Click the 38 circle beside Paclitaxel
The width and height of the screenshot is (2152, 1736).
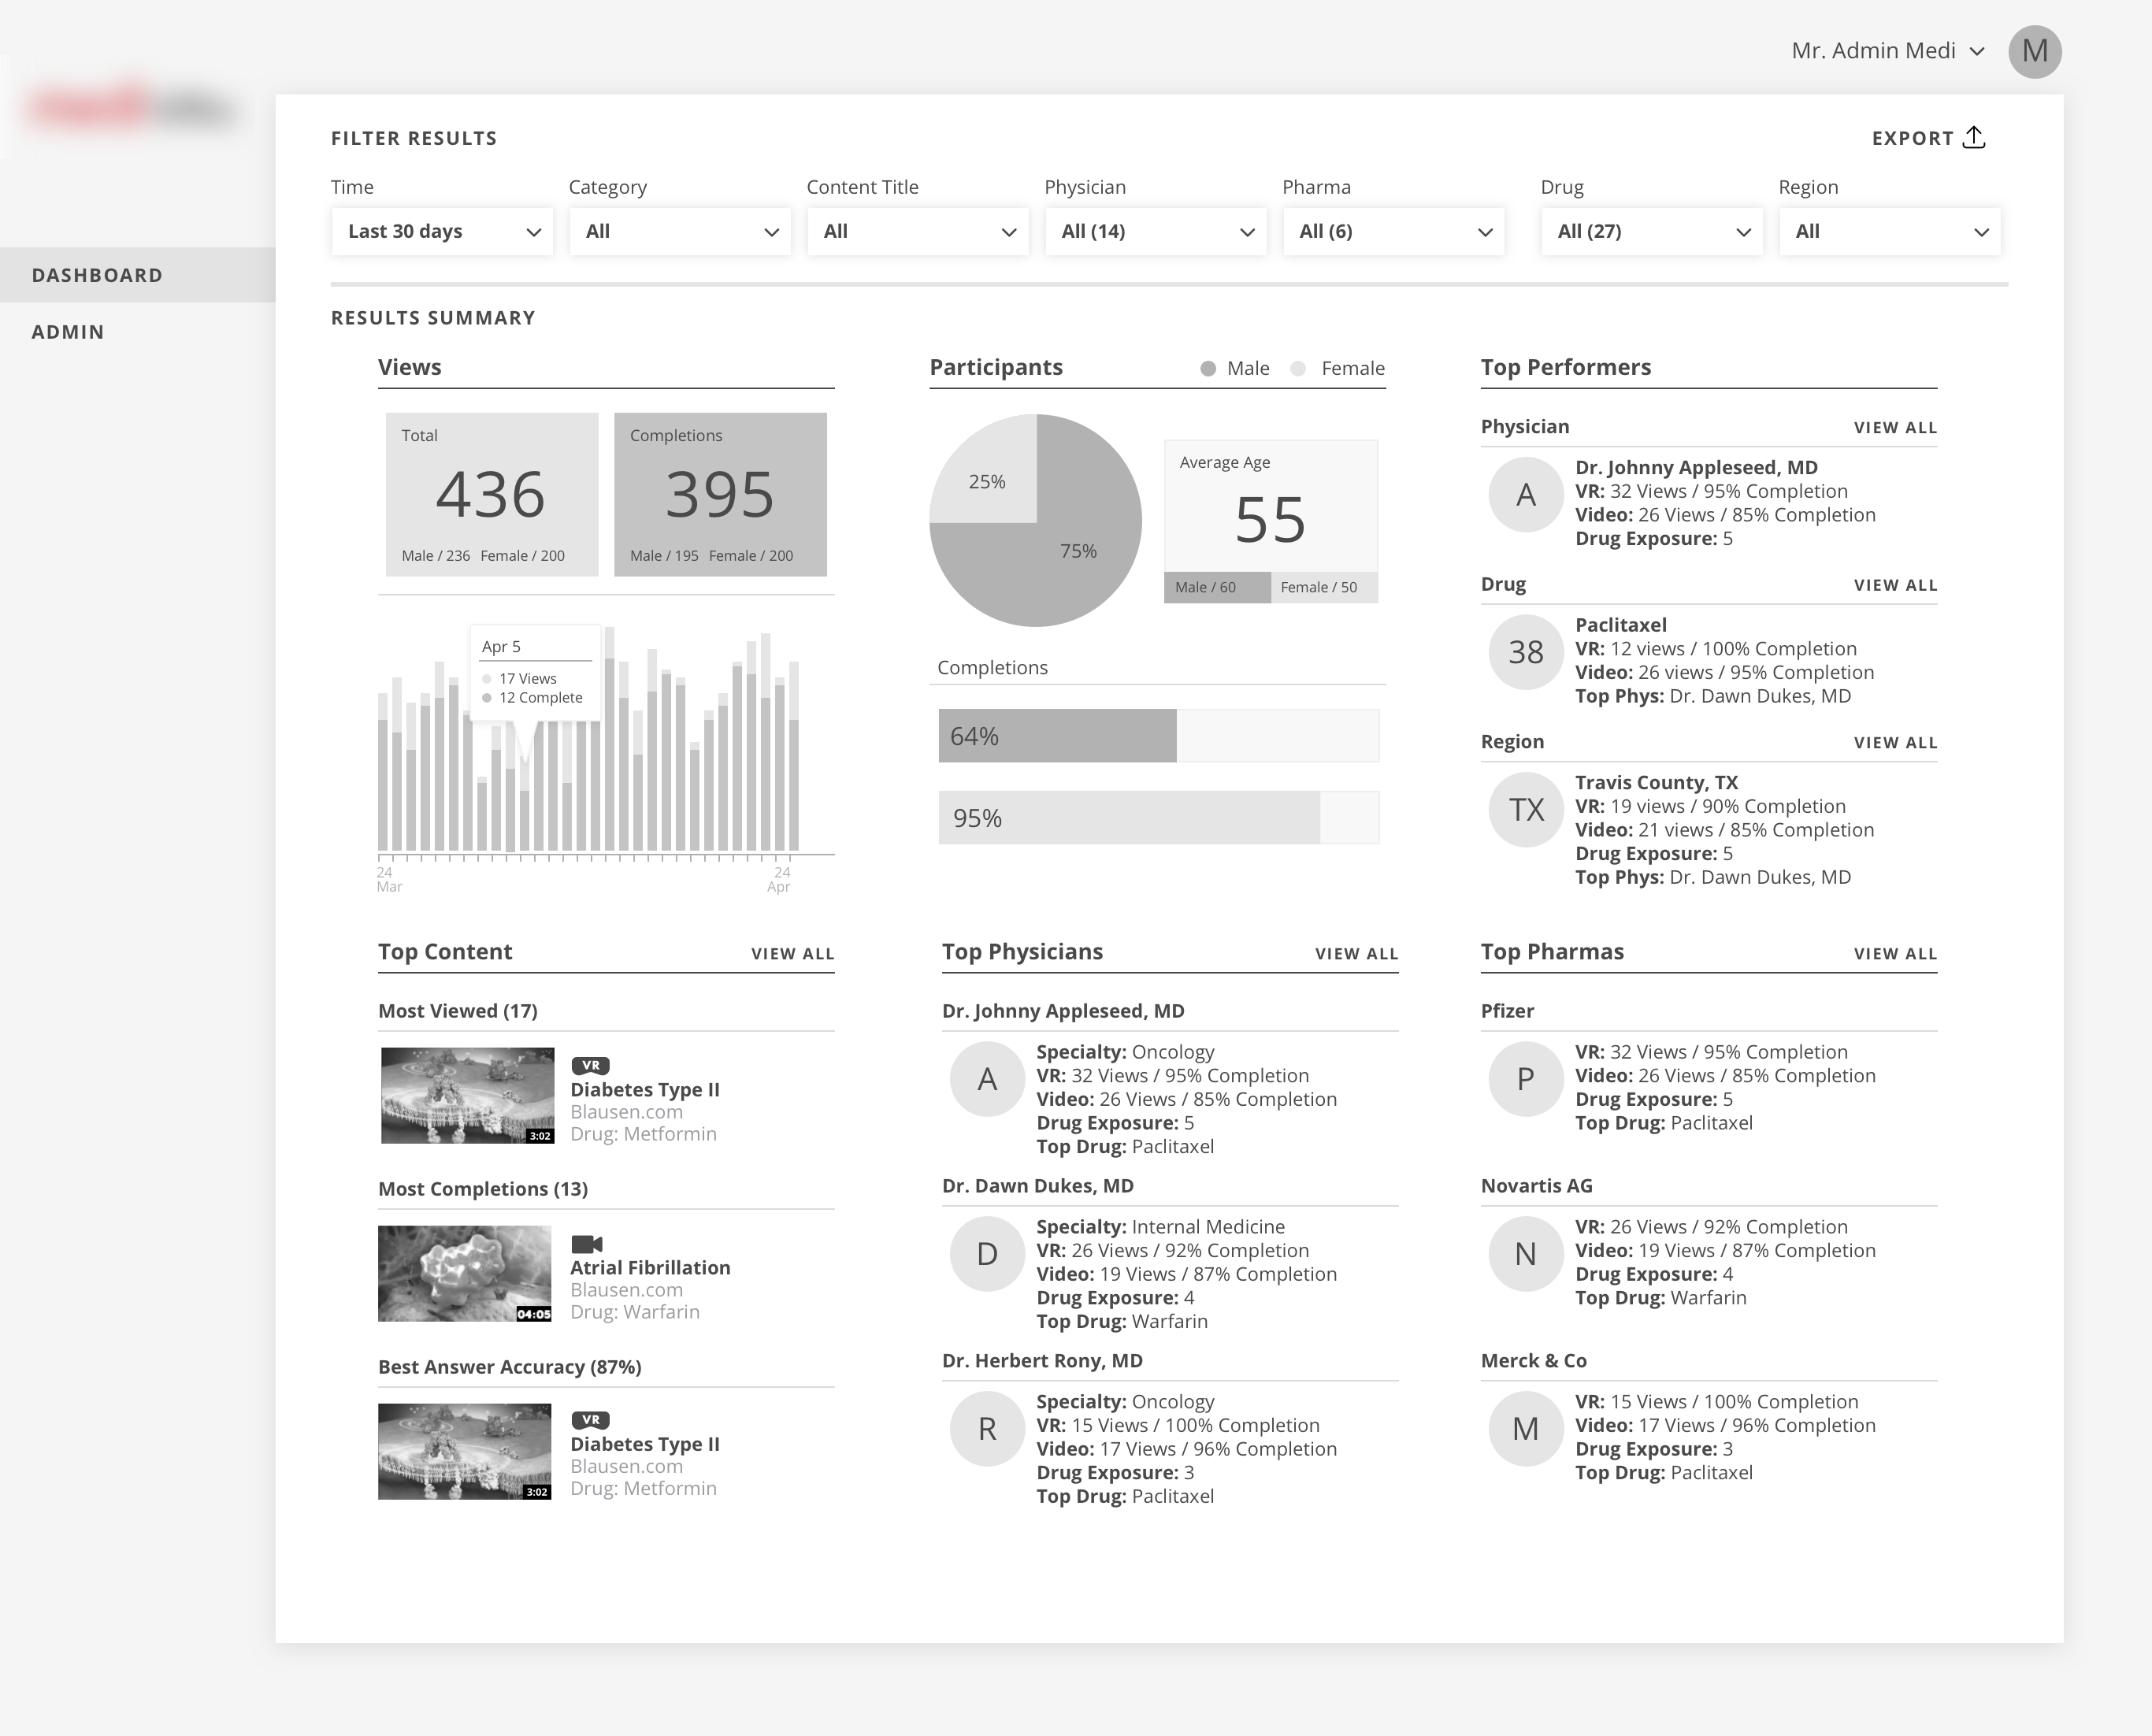1526,652
